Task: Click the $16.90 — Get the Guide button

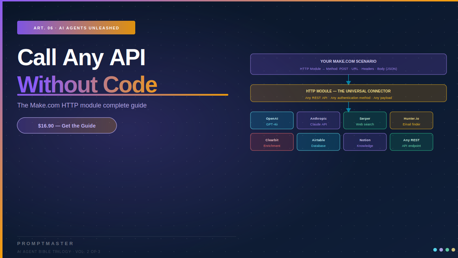Action: point(67,125)
